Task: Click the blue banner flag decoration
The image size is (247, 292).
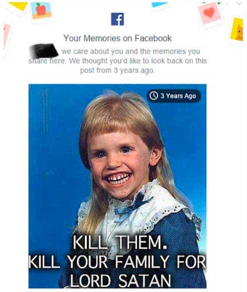Action: tap(160, 4)
